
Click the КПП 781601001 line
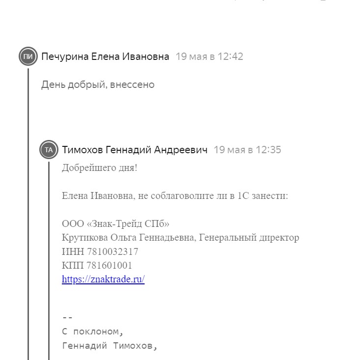pos(97,265)
